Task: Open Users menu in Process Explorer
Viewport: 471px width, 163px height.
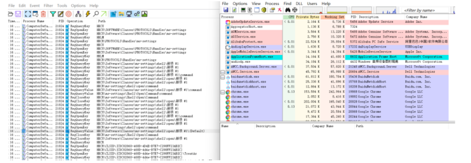Action: pos(312,4)
